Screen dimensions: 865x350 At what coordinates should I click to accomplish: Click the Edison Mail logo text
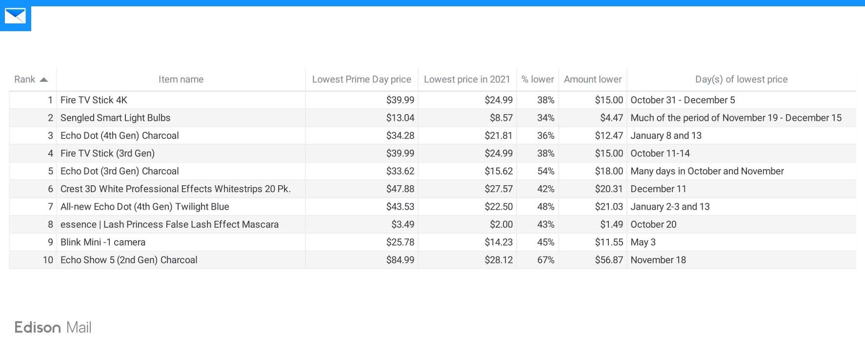[53, 327]
